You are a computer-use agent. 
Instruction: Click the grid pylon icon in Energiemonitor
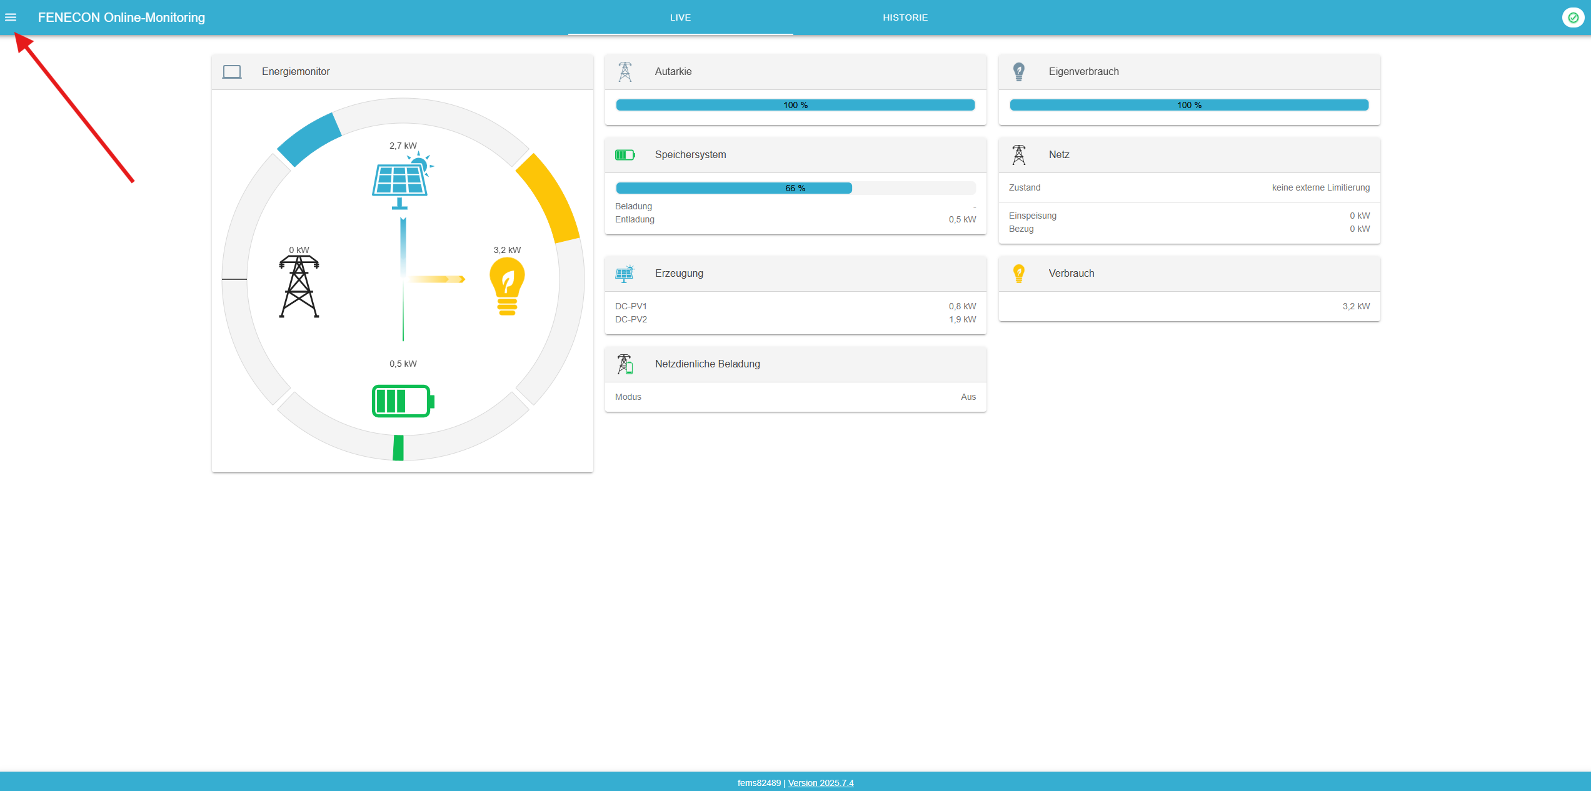299,286
